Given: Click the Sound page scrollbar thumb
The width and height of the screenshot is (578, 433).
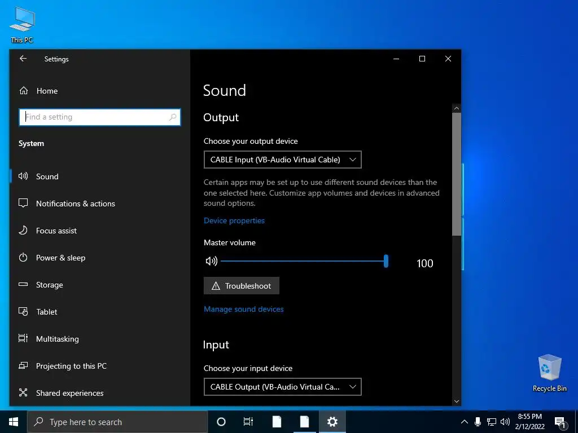Looking at the screenshot, I should click(x=457, y=174).
